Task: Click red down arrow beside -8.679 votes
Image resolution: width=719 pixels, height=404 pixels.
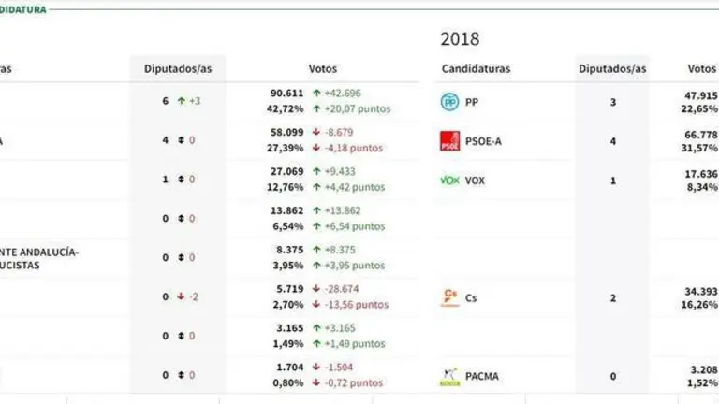Action: coord(317,133)
